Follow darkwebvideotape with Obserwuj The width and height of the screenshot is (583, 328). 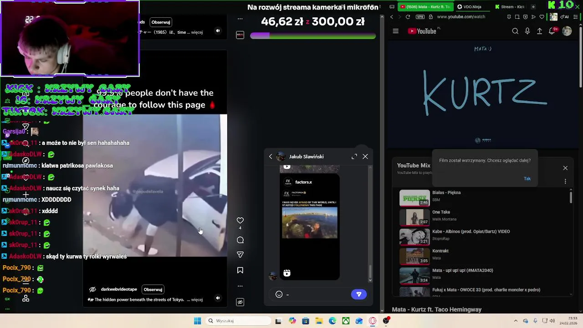pos(153,289)
